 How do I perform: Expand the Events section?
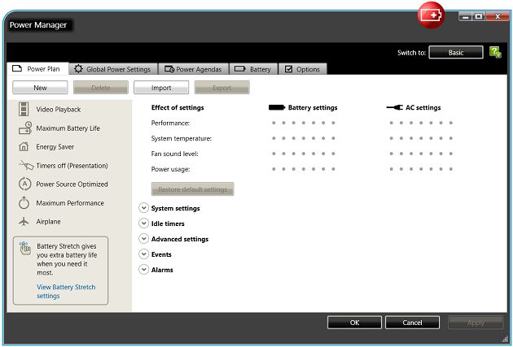point(143,254)
